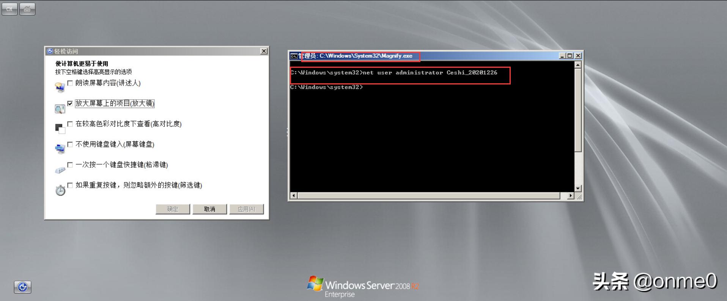727x301 pixels.
Task: Click the On-Screen Keyboard icon in the list
Action: [60, 149]
